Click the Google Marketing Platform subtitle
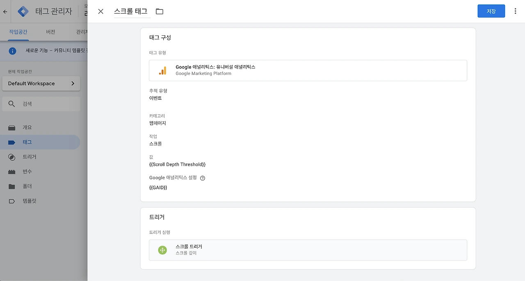The image size is (525, 281). 203,73
